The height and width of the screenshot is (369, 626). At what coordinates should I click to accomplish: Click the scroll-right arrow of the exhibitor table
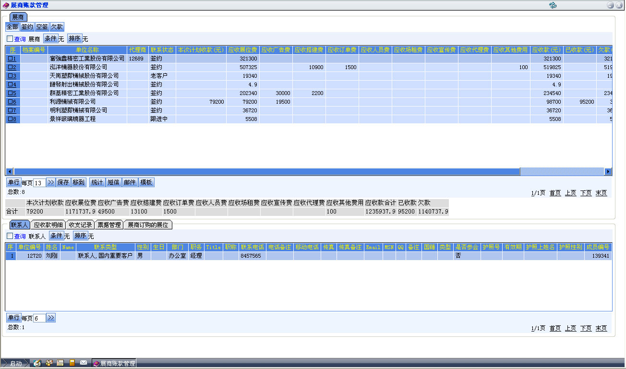608,172
